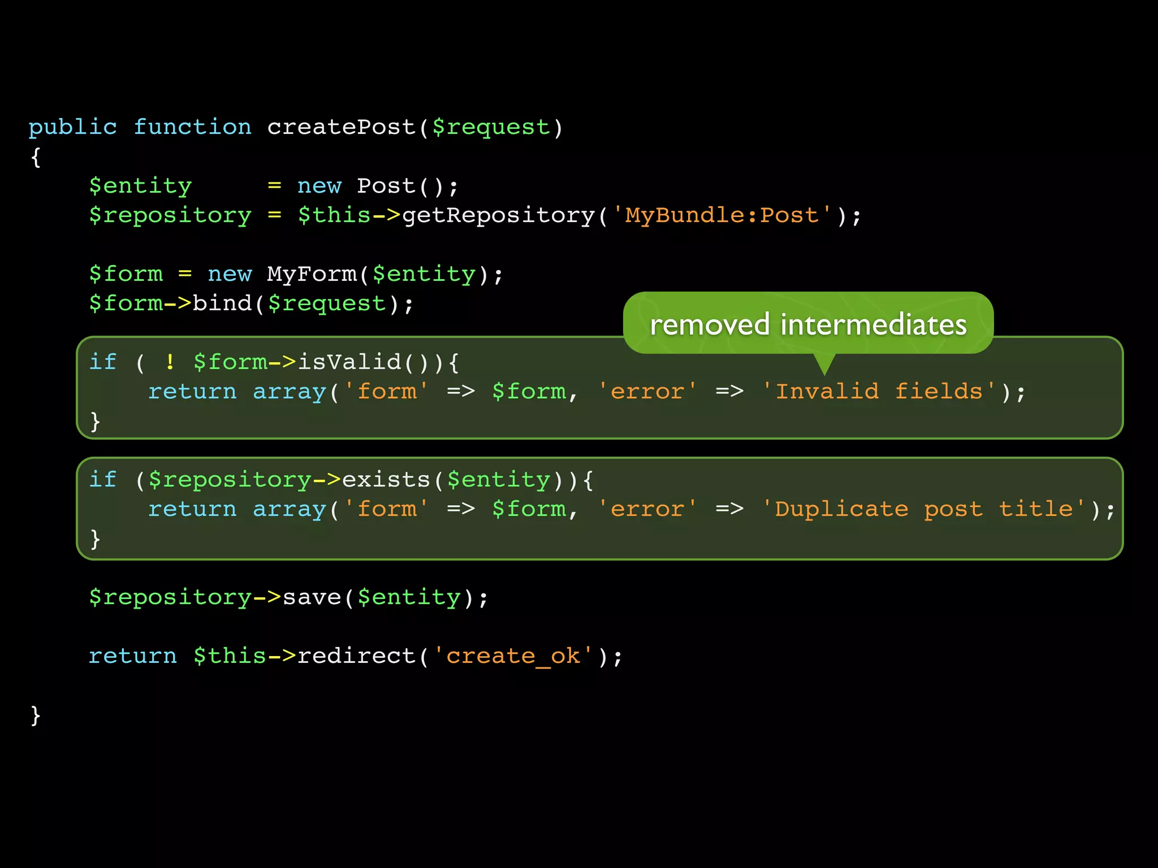Click the '$repository' variable declaration

(x=170, y=216)
